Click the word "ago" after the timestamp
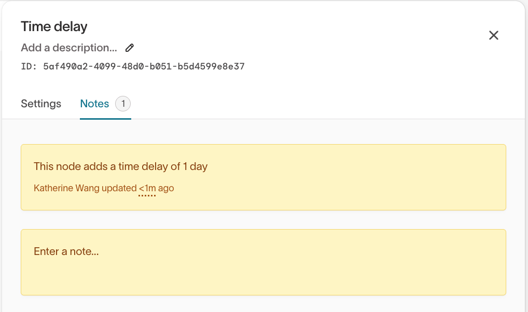This screenshot has height=312, width=528. tap(166, 189)
